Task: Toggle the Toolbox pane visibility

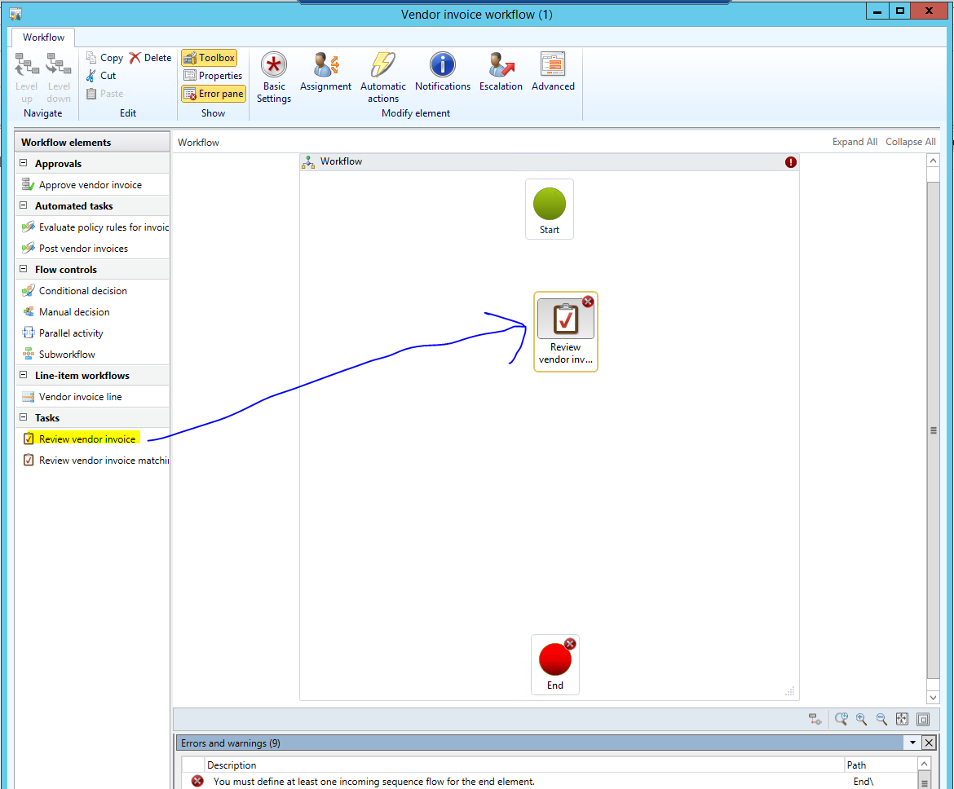Action: point(210,58)
